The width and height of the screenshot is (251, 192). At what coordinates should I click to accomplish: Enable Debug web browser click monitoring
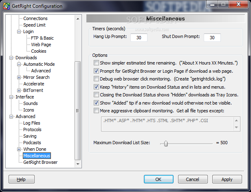click(x=96, y=79)
